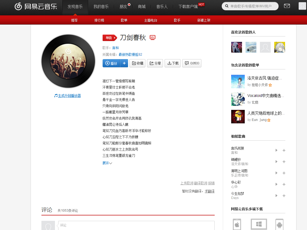This screenshot has height=230, width=307.
Task: Expand the lyrics with 展开
Action: point(107,163)
